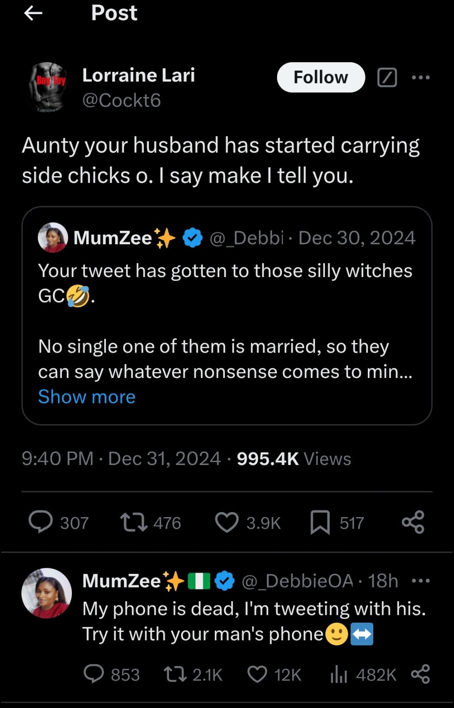
Task: Share the main post
Action: point(413,522)
